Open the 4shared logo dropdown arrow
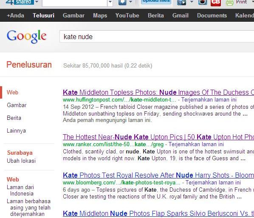The height and width of the screenshot is (218, 254). pos(37,2)
